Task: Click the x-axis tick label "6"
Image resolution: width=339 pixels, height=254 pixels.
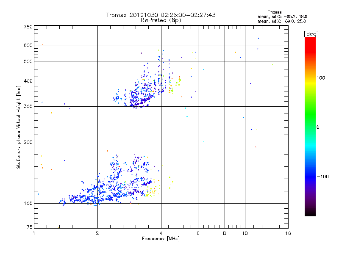Action: click(x=198, y=233)
